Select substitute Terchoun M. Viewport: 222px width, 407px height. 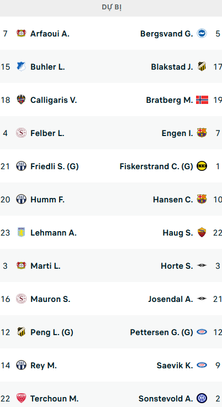tap(55, 399)
